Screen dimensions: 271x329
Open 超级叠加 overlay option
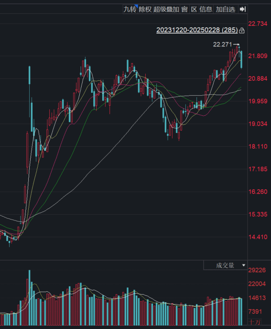[x=166, y=9]
